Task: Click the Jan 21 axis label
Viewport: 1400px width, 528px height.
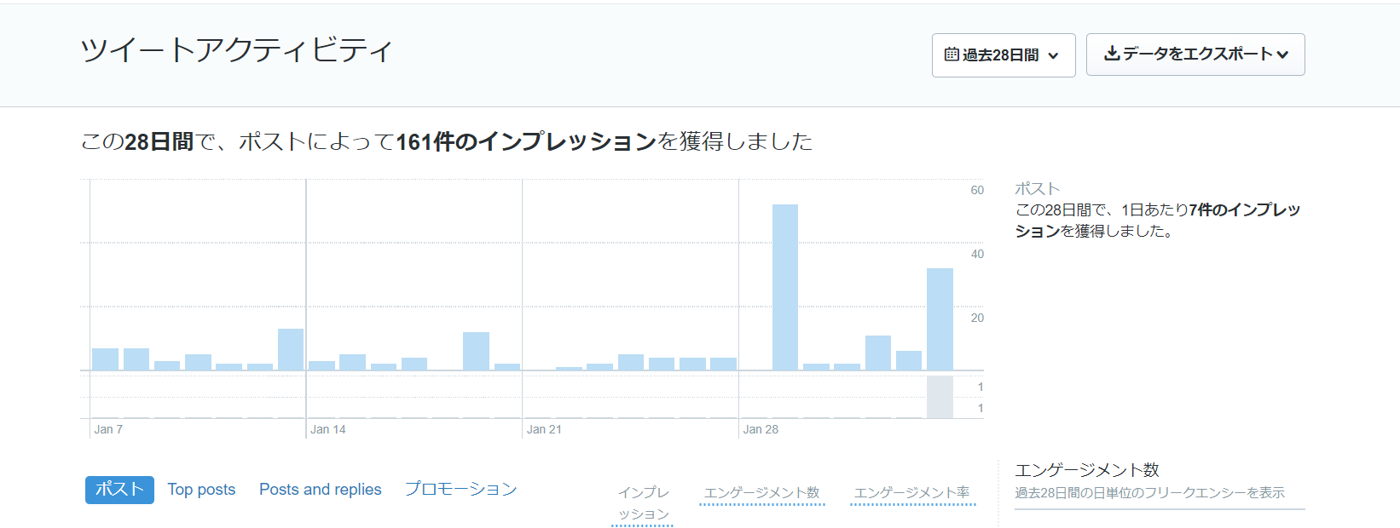Action: (x=544, y=429)
